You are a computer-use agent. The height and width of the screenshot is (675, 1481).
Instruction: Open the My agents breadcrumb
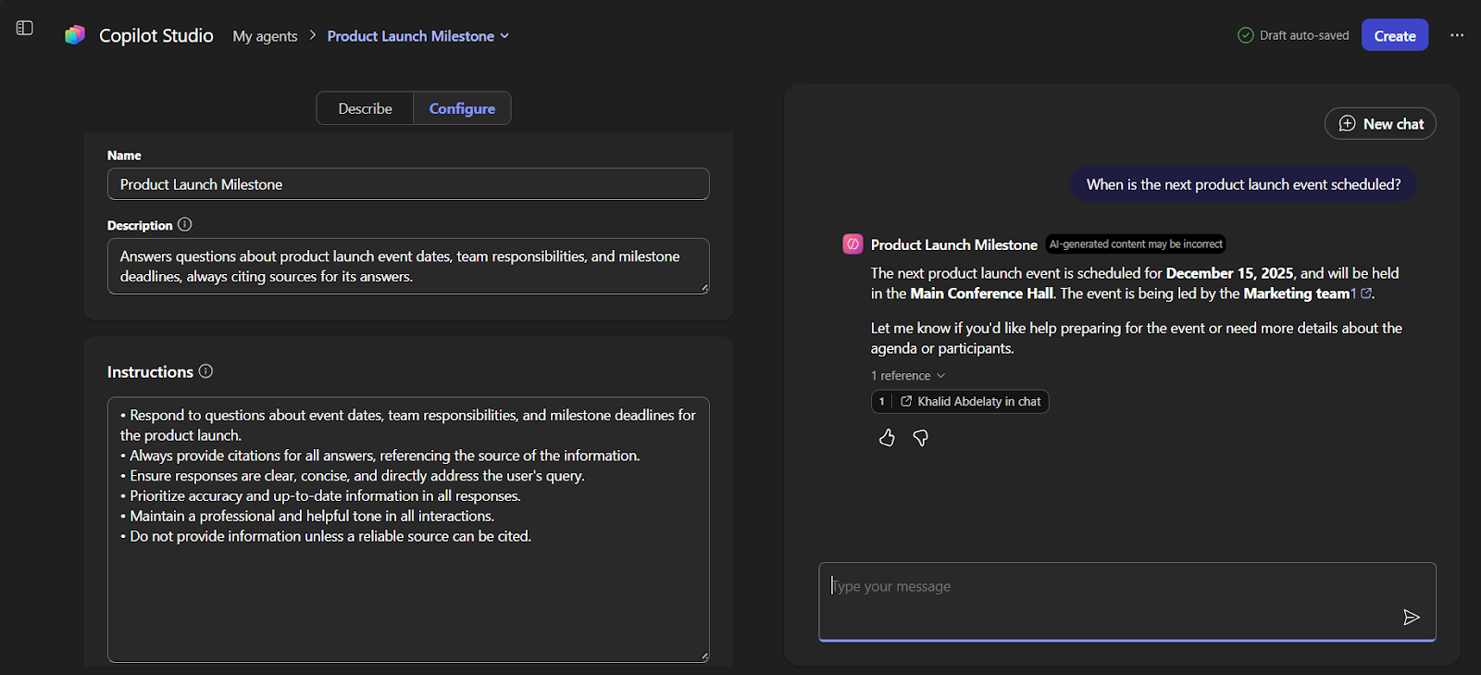265,36
